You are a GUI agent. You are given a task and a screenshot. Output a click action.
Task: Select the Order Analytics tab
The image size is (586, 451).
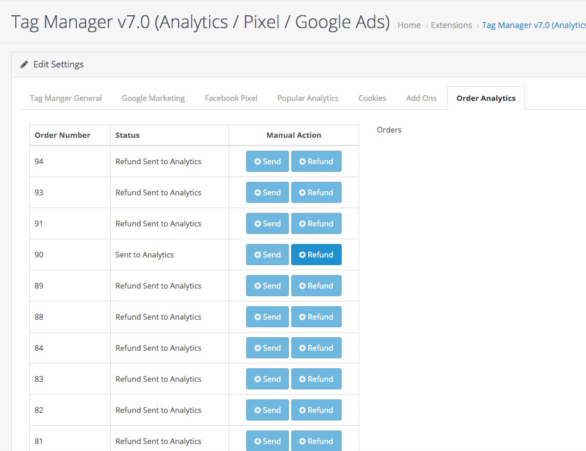(x=486, y=98)
